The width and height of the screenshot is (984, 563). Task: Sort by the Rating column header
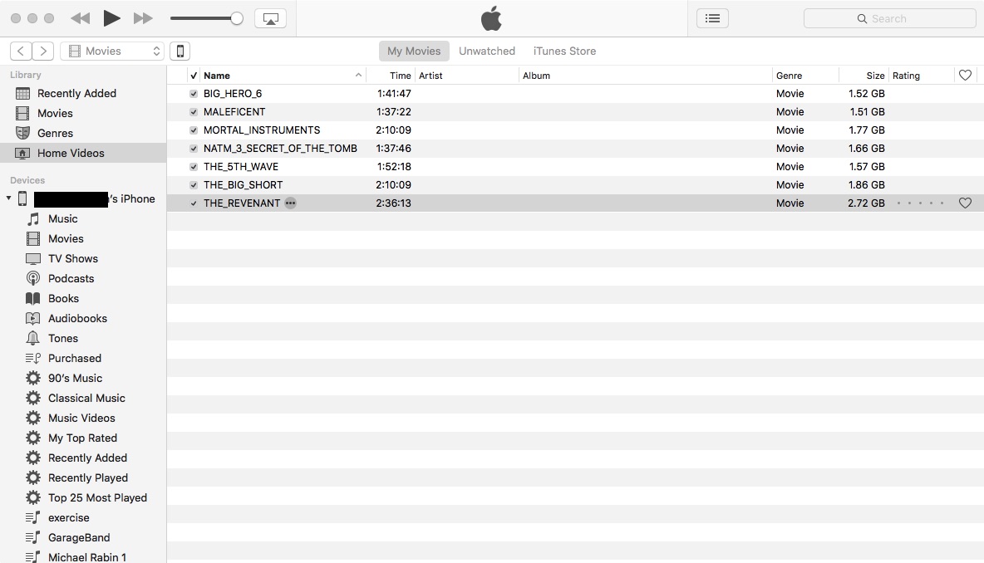[x=921, y=76]
